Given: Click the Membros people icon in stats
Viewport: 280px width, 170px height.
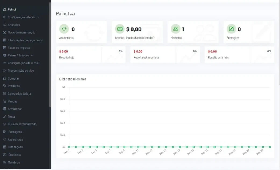Looking at the screenshot, I should (175, 29).
